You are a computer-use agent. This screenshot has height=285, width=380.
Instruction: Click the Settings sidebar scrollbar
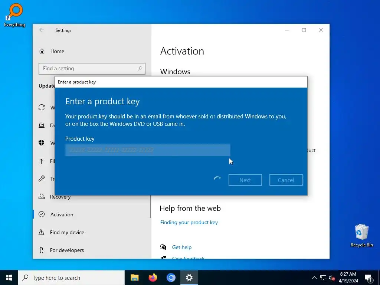point(150,207)
